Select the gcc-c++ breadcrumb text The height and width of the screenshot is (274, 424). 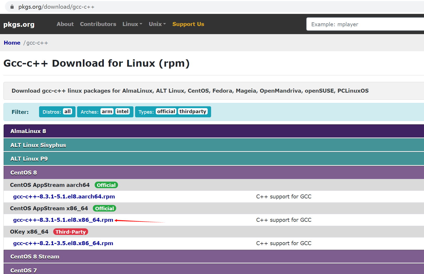click(x=37, y=43)
